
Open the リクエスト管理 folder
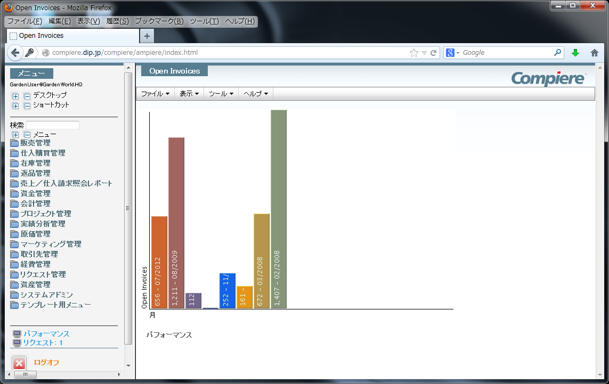tap(38, 274)
